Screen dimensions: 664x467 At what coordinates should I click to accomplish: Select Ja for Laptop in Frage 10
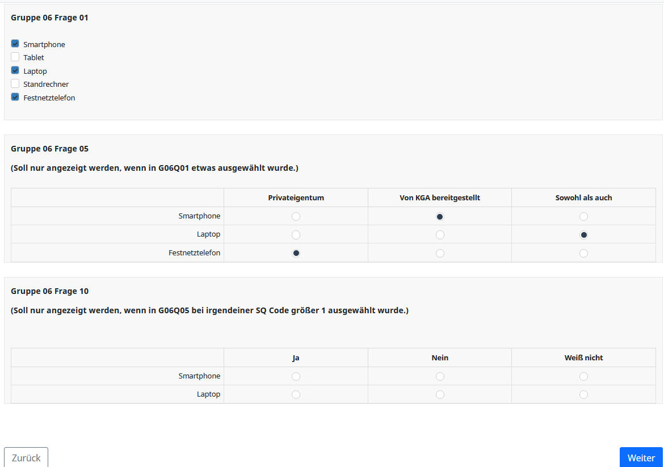(296, 394)
